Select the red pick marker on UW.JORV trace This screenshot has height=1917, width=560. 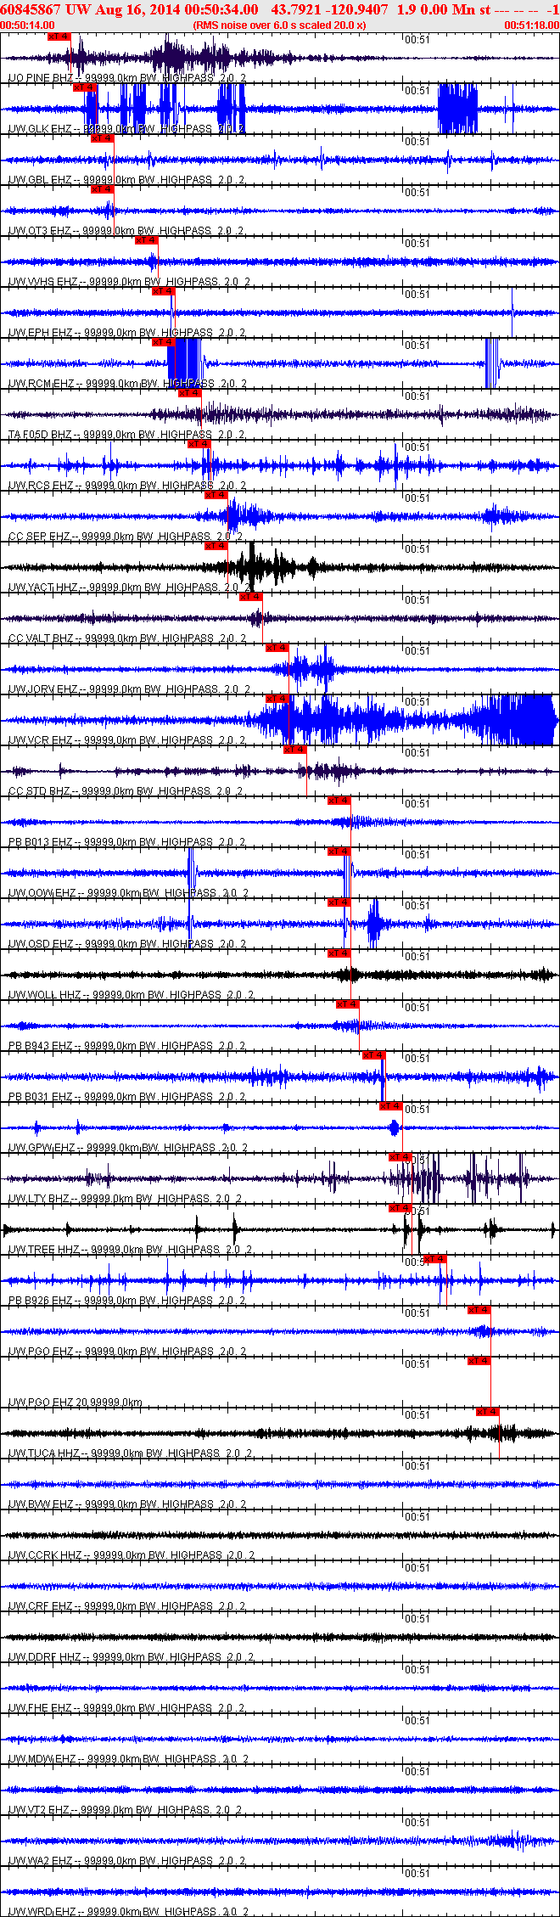(277, 648)
